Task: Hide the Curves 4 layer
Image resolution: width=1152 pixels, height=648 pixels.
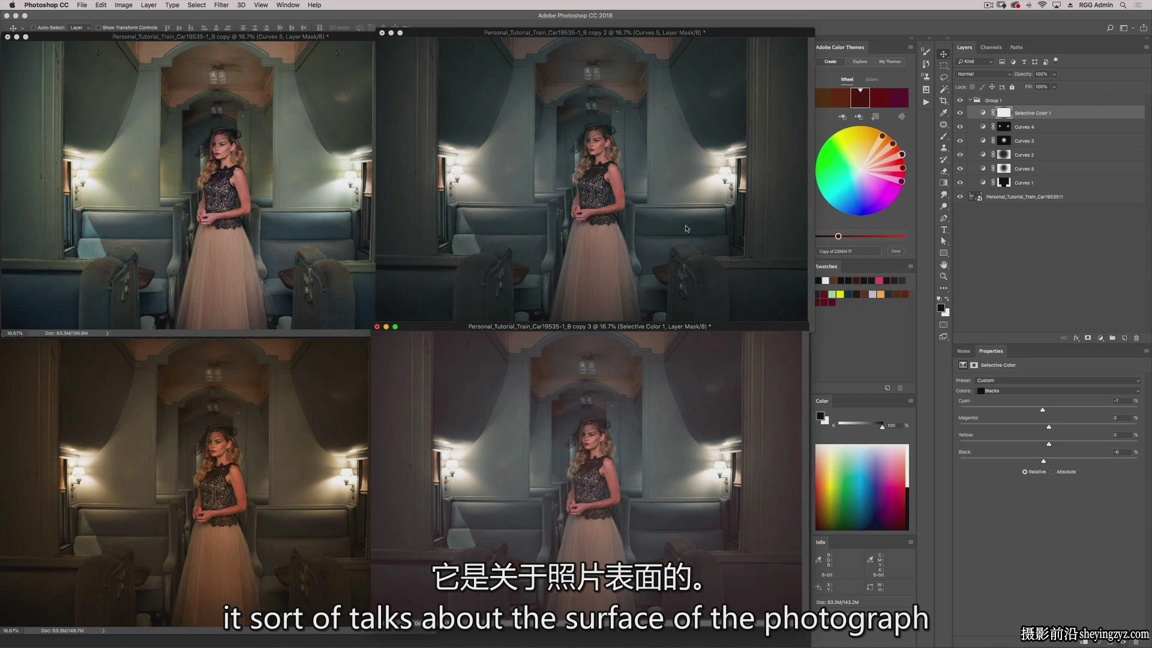Action: pyautogui.click(x=960, y=127)
